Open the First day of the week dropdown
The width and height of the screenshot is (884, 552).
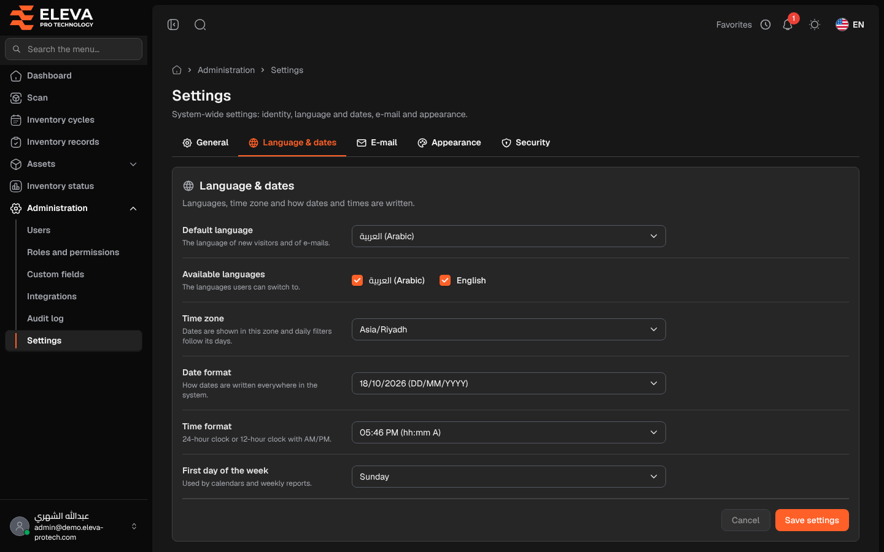click(x=509, y=477)
